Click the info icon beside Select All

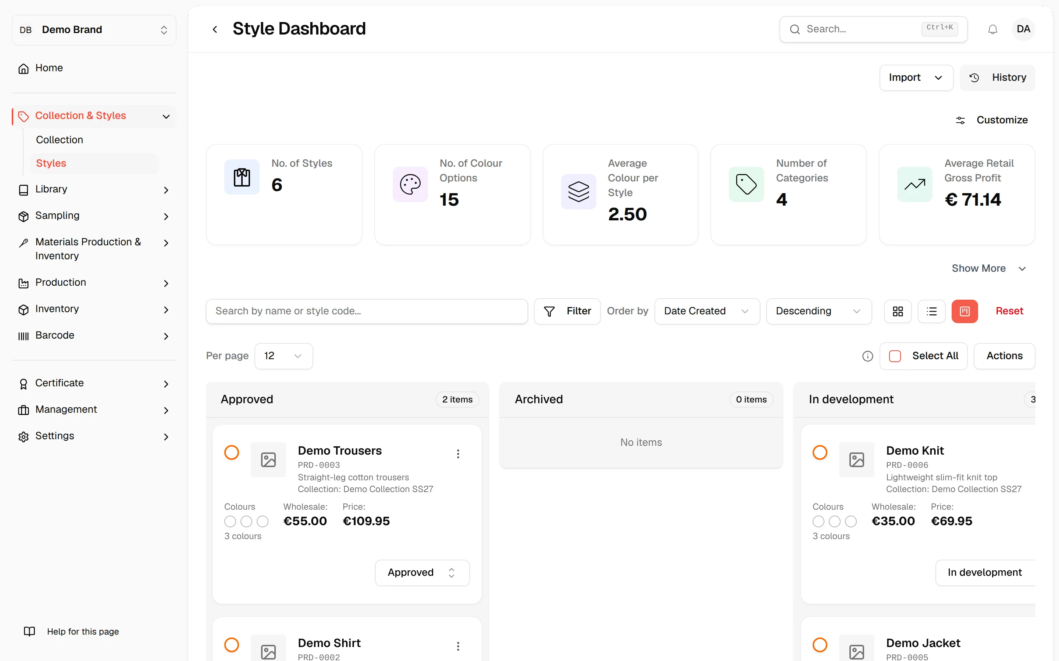pyautogui.click(x=867, y=356)
